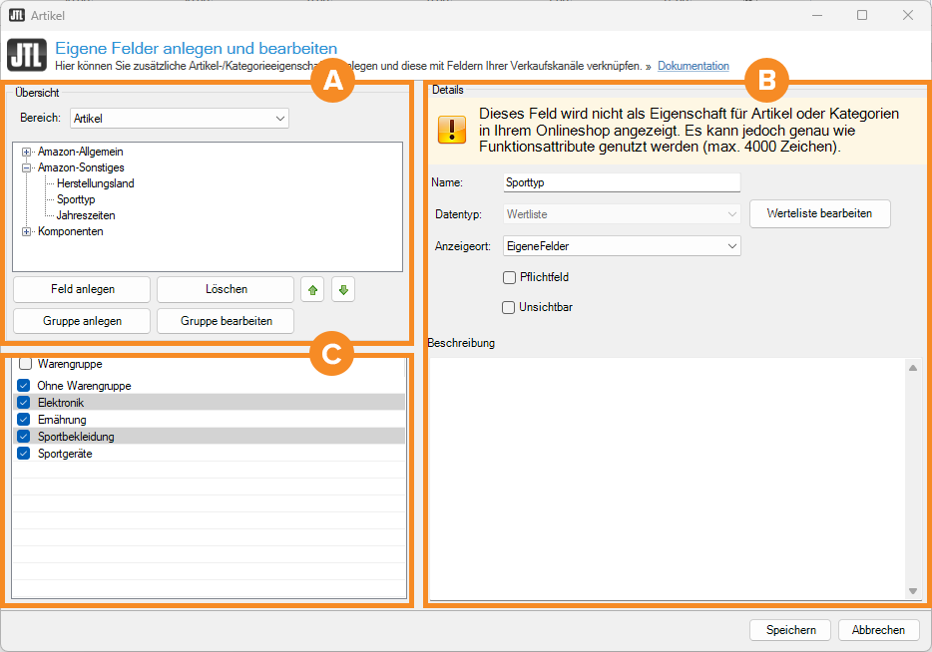Screen dimensions: 932x652
Task: Click the Werteliste bearbeiten button
Action: coord(819,213)
